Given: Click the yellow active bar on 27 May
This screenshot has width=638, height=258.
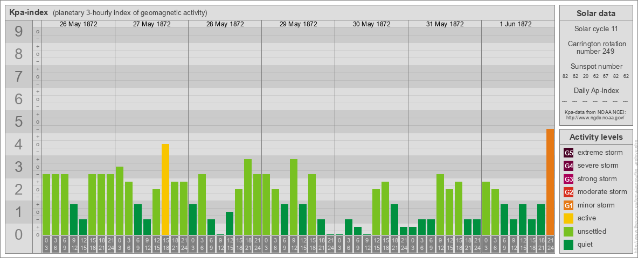Looking at the screenshot, I should tap(165, 189).
